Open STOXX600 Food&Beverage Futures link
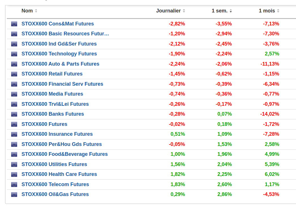Image resolution: width=296 pixels, height=209 pixels. point(65,154)
